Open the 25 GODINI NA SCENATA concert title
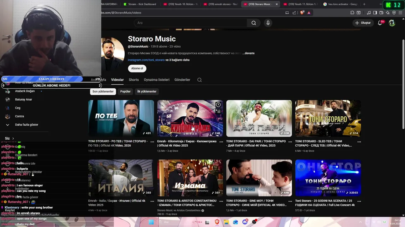 coord(325,203)
